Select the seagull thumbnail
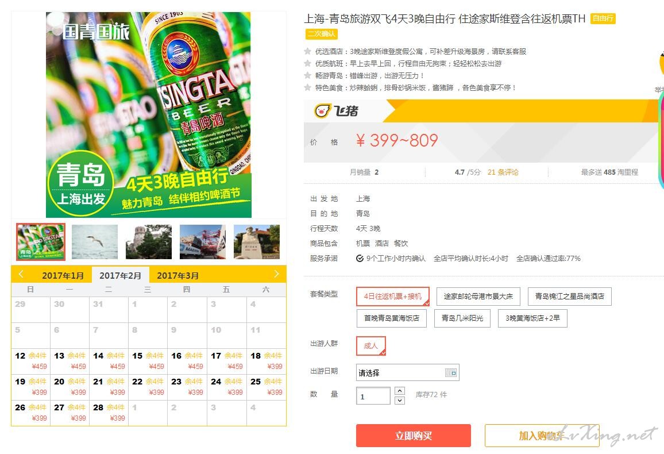664x454 pixels. tap(95, 242)
